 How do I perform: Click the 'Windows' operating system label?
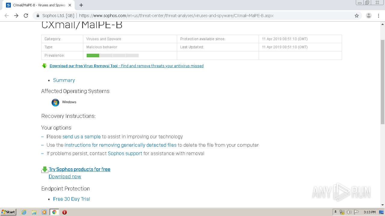tap(69, 102)
